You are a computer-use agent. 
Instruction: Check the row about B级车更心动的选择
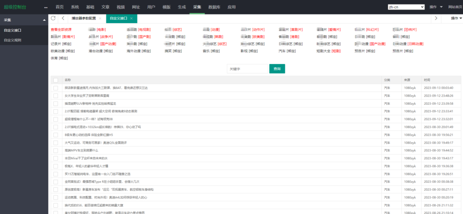click(x=56, y=135)
